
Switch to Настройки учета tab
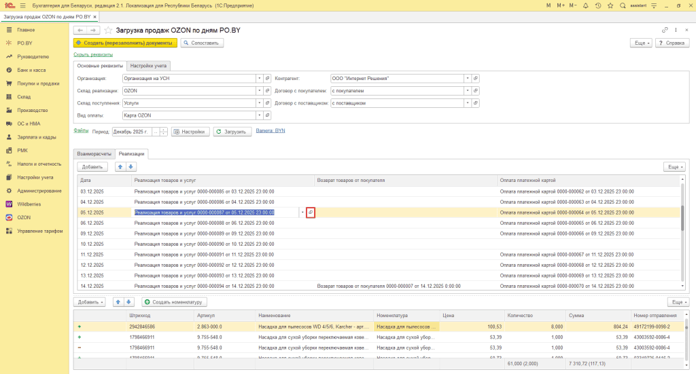(148, 66)
